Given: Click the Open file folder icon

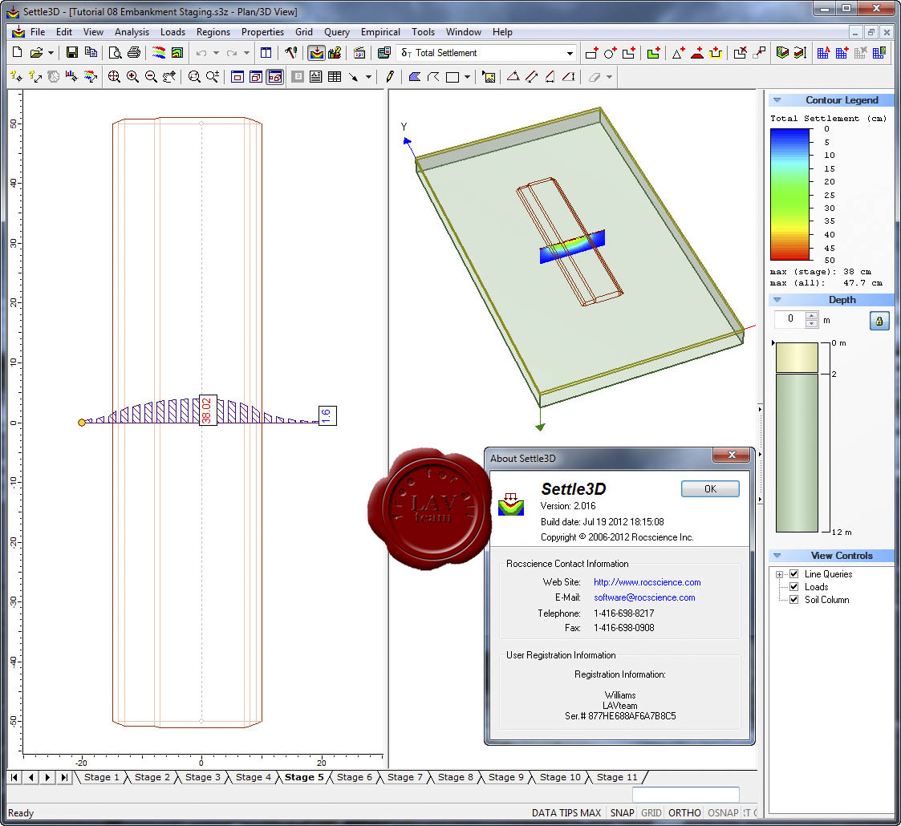Looking at the screenshot, I should (36, 53).
